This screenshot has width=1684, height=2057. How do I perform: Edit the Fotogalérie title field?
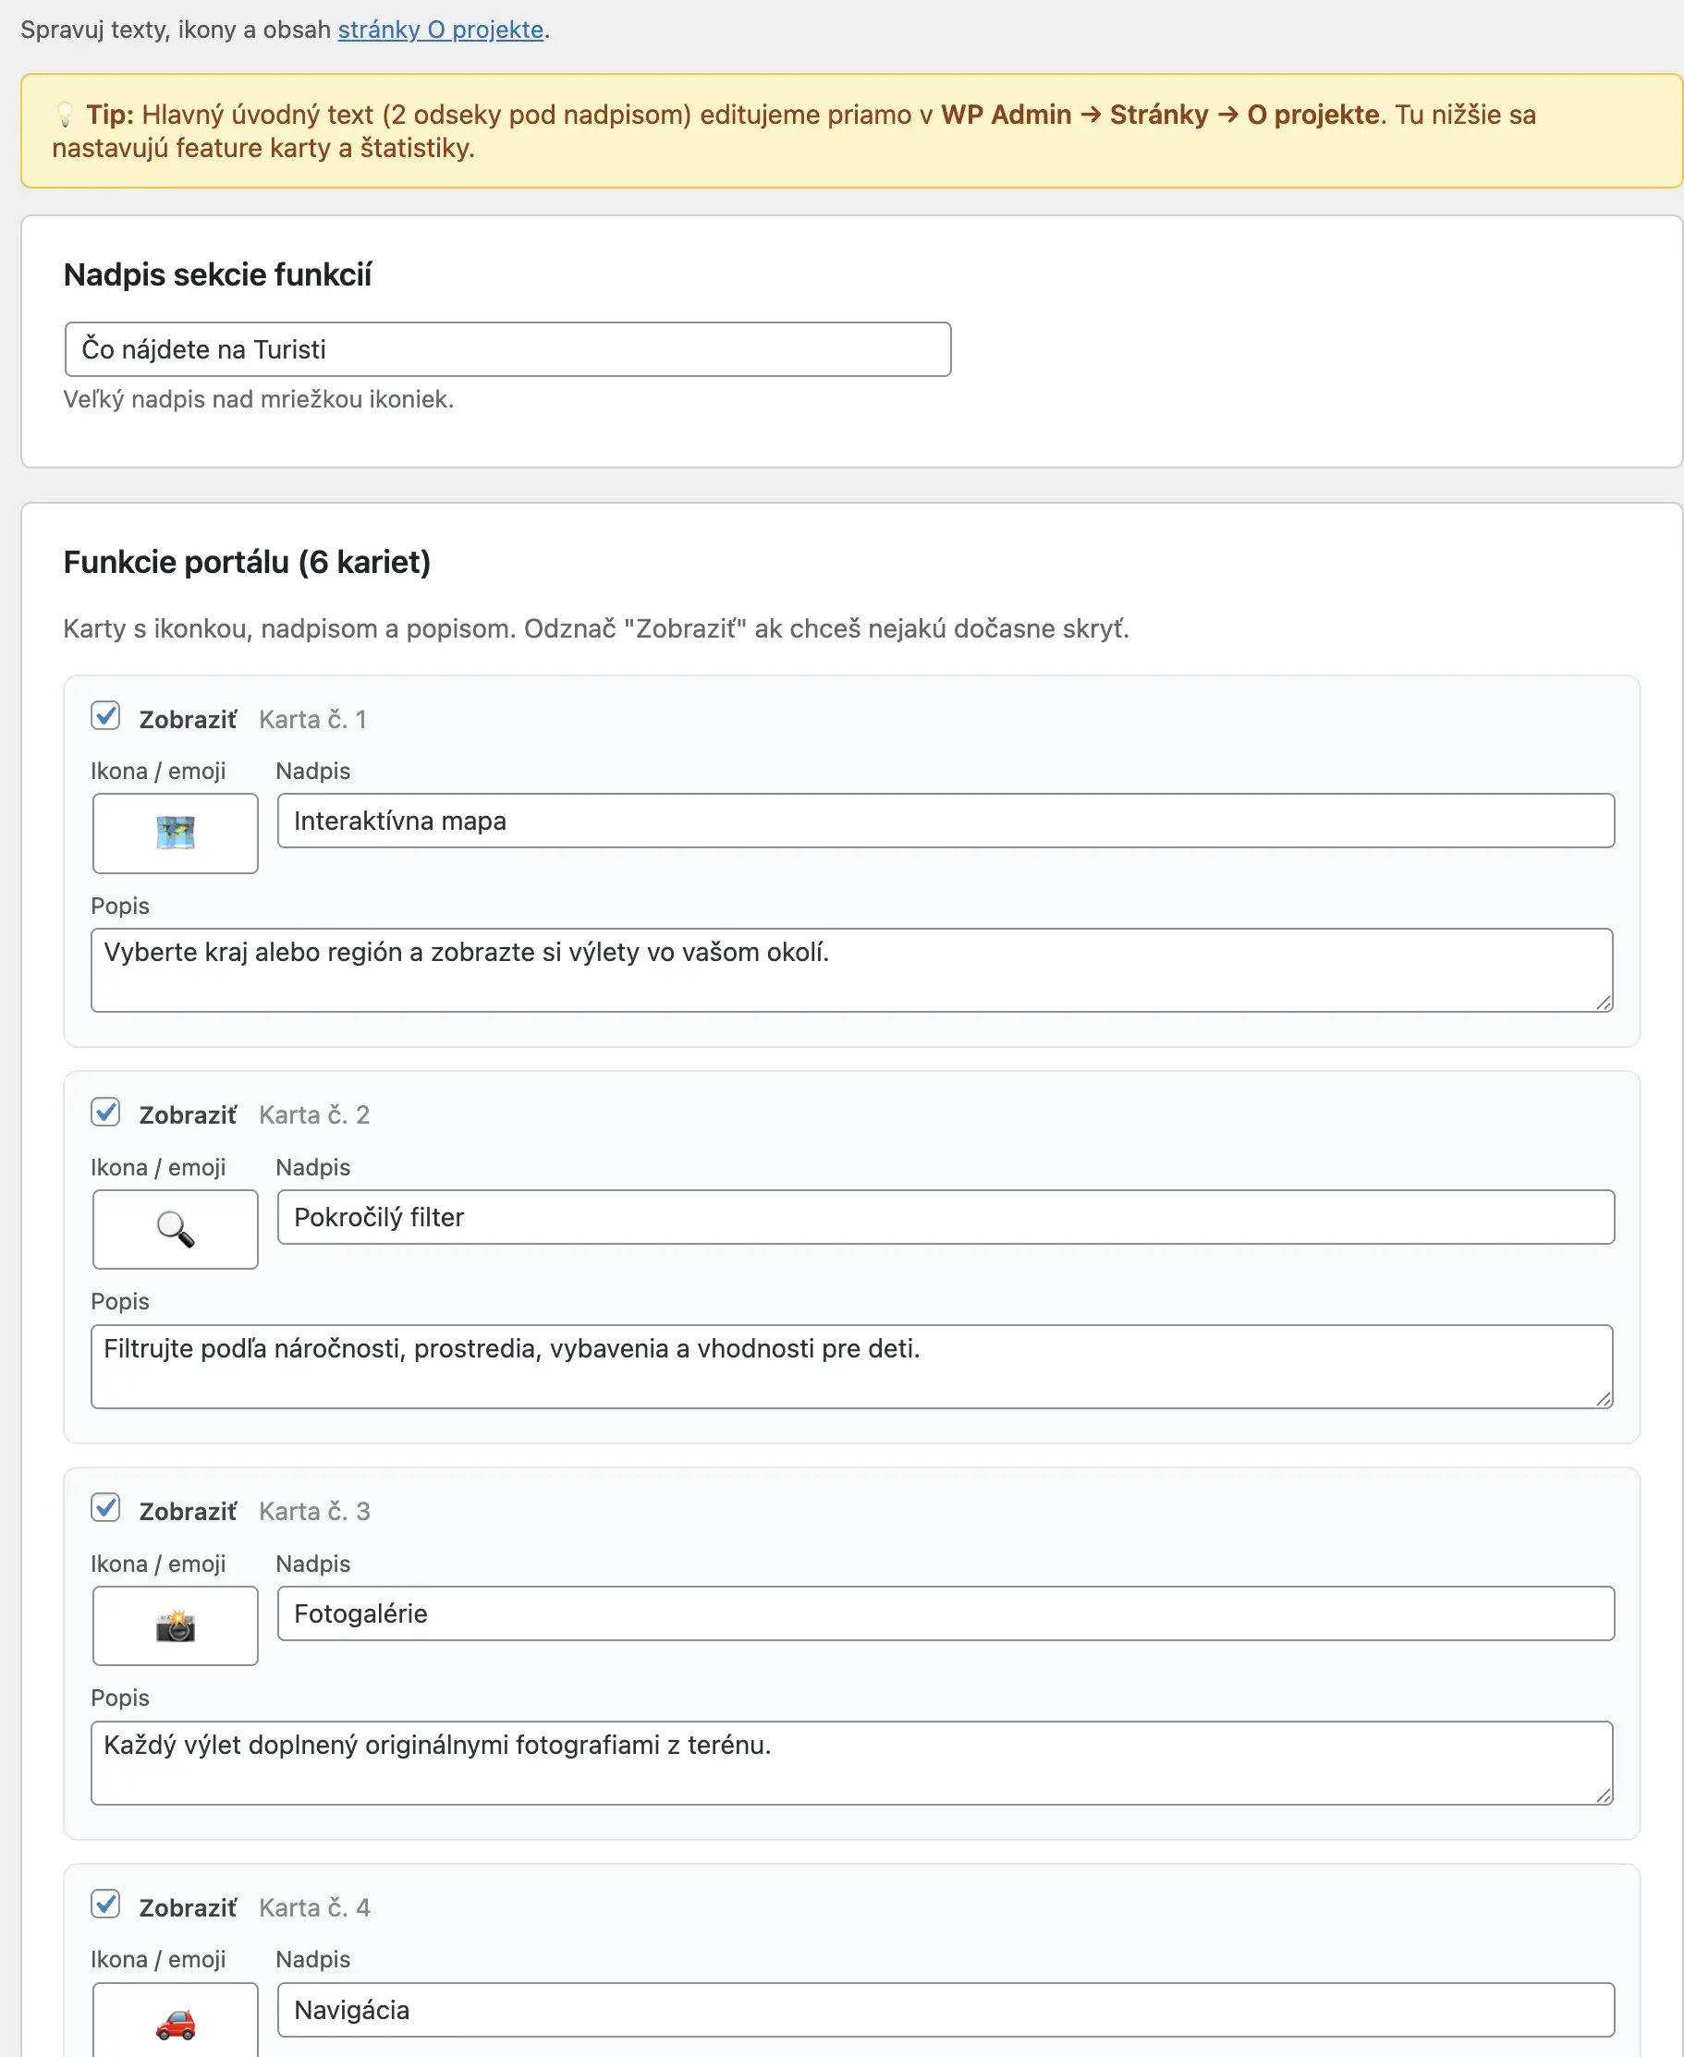tap(946, 1613)
